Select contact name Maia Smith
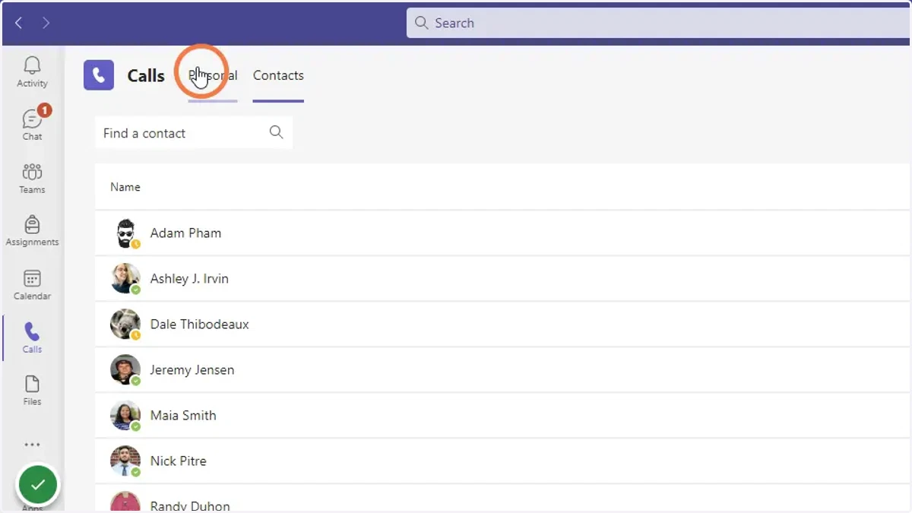 (x=183, y=416)
